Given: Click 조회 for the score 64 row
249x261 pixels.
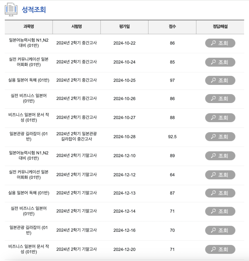Looking at the screenshot, I should [x=220, y=175].
